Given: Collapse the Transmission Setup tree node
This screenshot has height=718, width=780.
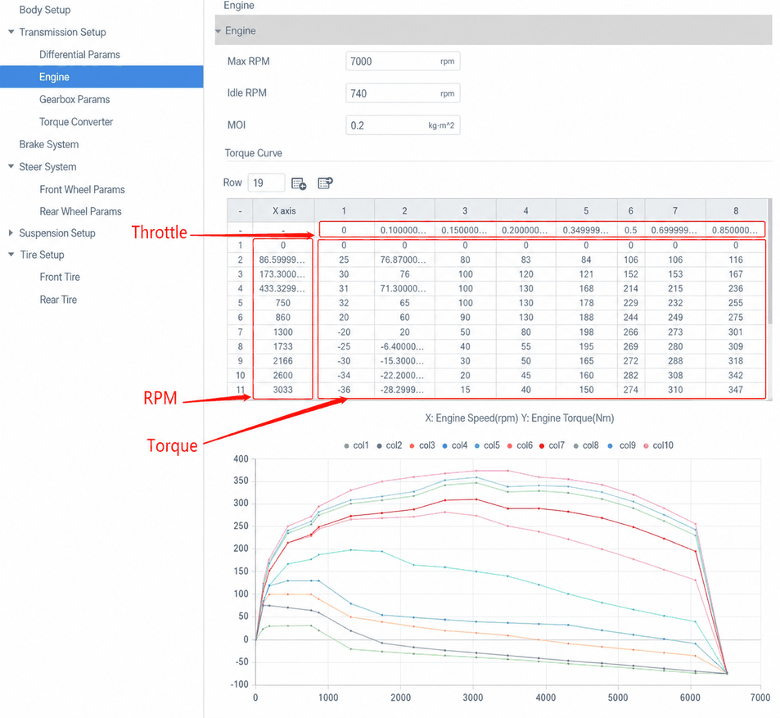Looking at the screenshot, I should click(x=11, y=32).
